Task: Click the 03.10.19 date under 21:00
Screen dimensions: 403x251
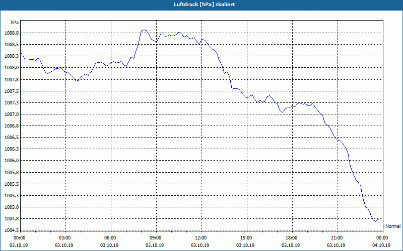Action: tap(336, 245)
